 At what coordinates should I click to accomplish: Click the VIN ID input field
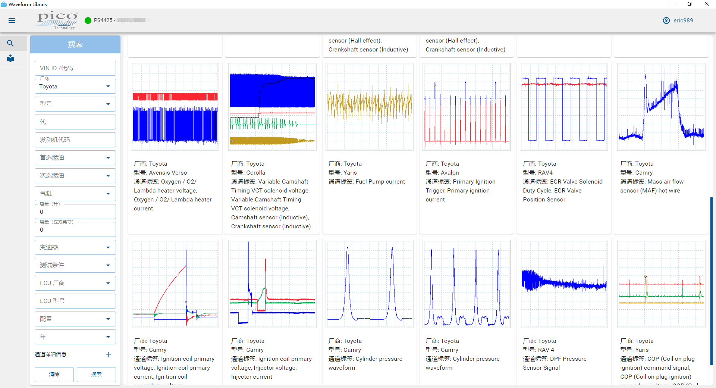75,68
